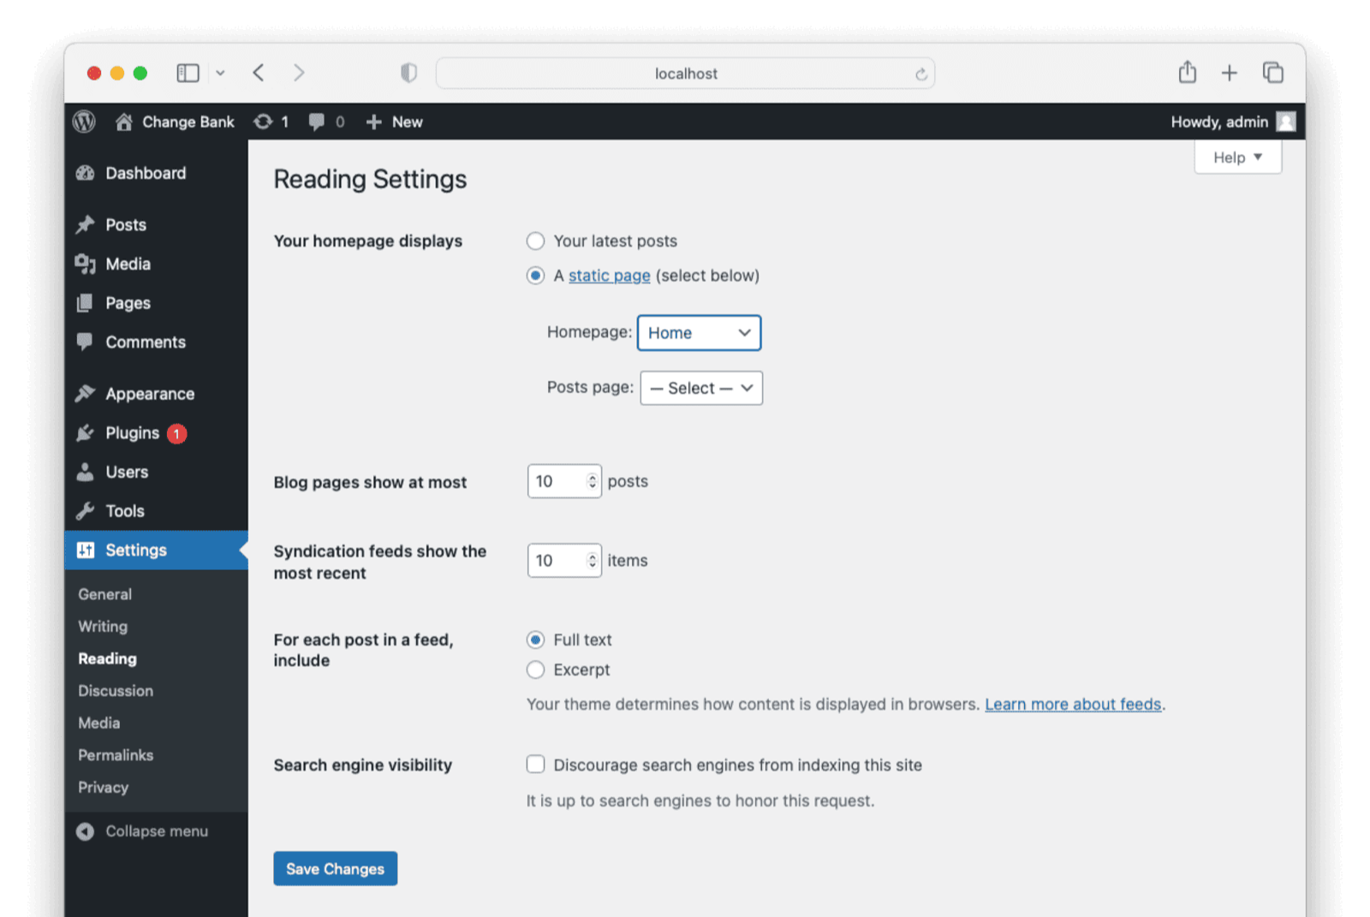Open Plugins via the plugin icon
The image size is (1370, 917).
coord(86,432)
